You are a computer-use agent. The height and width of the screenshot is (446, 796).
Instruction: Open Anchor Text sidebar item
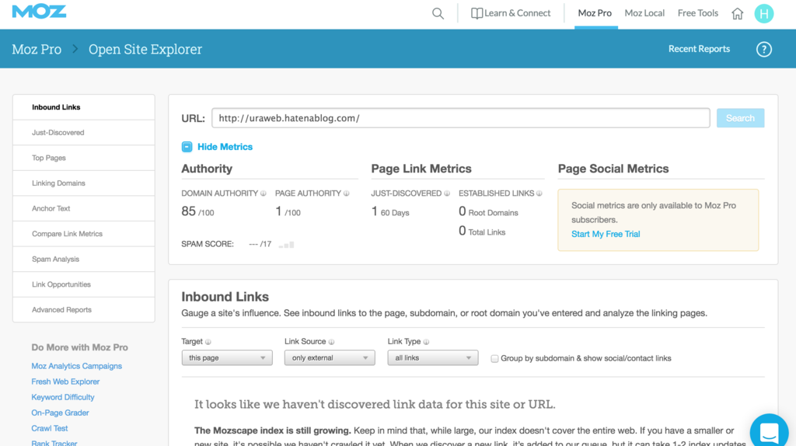click(x=84, y=208)
